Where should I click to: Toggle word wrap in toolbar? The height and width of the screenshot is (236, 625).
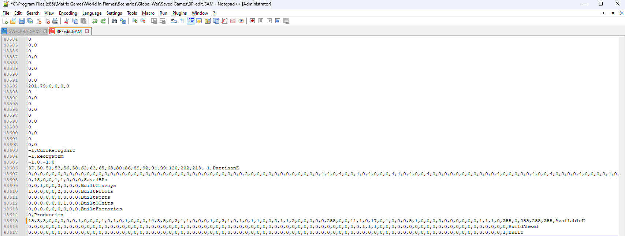(174, 21)
